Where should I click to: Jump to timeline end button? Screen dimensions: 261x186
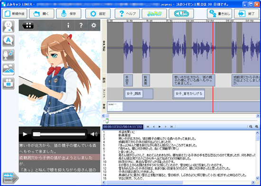pos(171,127)
